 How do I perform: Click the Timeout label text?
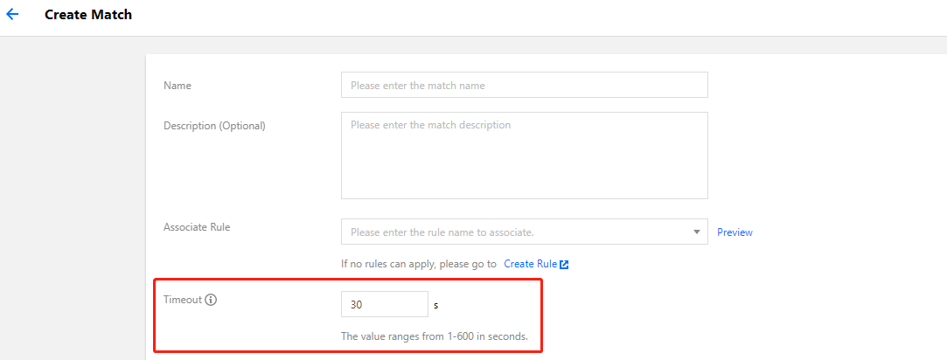pos(183,299)
